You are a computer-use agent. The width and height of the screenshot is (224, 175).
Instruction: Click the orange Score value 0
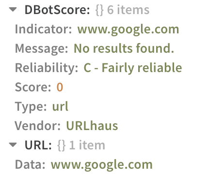tap(60, 87)
